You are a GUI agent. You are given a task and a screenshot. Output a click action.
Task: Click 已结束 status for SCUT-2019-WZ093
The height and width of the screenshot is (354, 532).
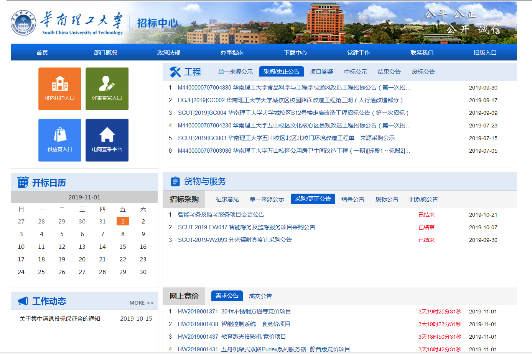click(x=427, y=240)
